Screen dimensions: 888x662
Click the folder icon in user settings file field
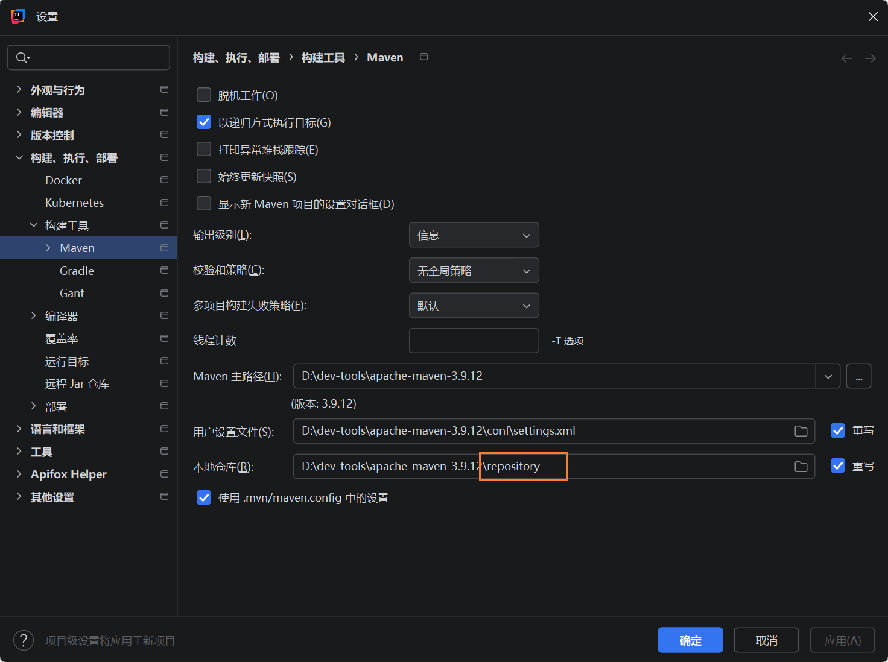[x=801, y=431]
